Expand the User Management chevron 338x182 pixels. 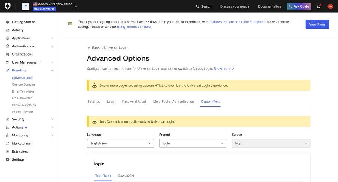tap(52, 62)
